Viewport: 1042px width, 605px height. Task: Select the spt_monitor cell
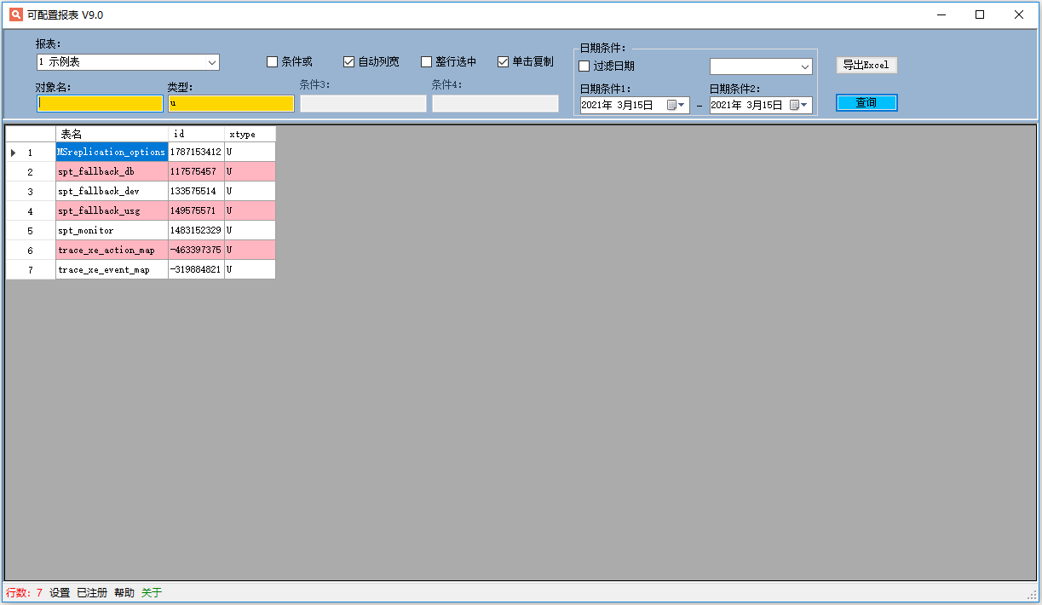[x=112, y=231]
